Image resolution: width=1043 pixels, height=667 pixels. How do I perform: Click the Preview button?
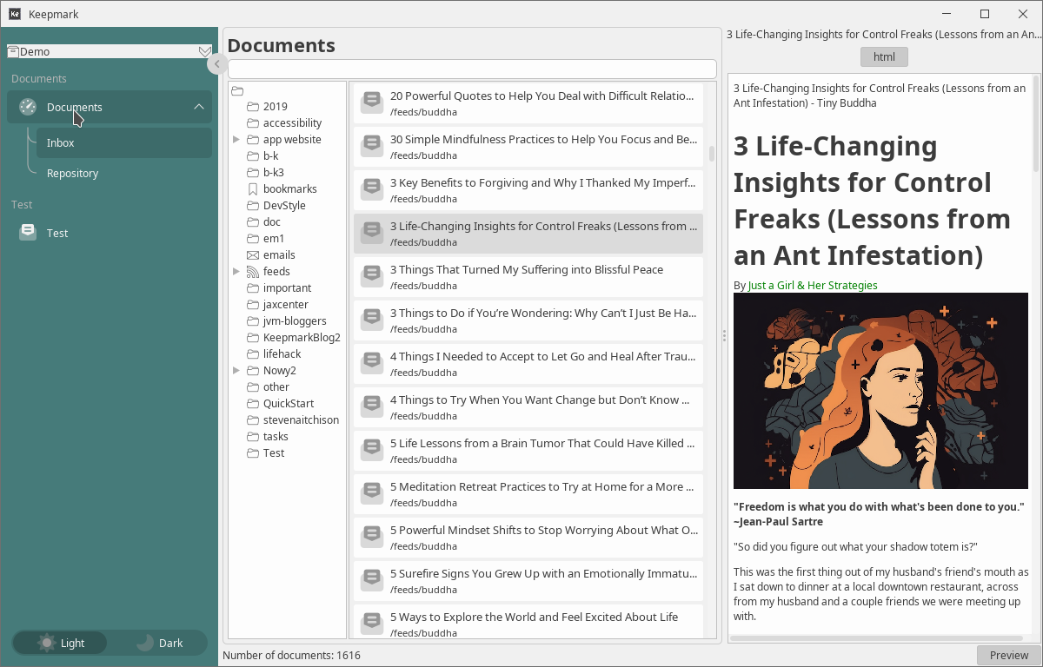point(1008,656)
